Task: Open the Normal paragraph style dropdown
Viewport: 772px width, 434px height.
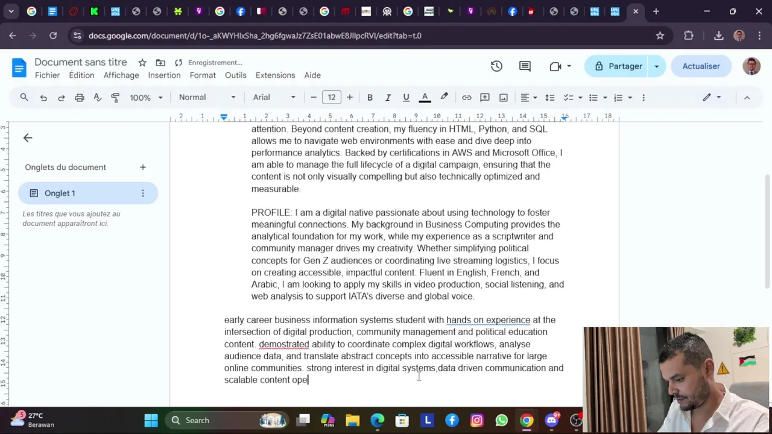Action: 207,97
